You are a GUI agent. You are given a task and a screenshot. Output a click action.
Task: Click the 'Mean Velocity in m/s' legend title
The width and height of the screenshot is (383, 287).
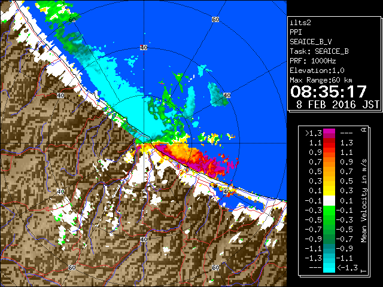coord(364,201)
